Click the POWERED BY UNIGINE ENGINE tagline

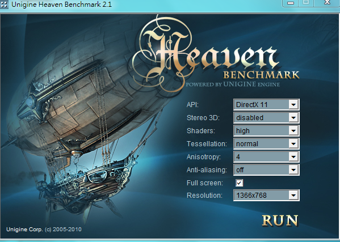[x=233, y=84]
